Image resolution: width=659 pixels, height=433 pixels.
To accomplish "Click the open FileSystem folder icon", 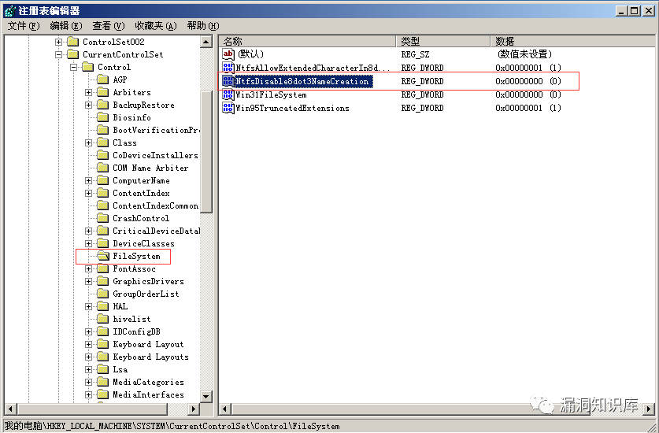I will coord(103,256).
